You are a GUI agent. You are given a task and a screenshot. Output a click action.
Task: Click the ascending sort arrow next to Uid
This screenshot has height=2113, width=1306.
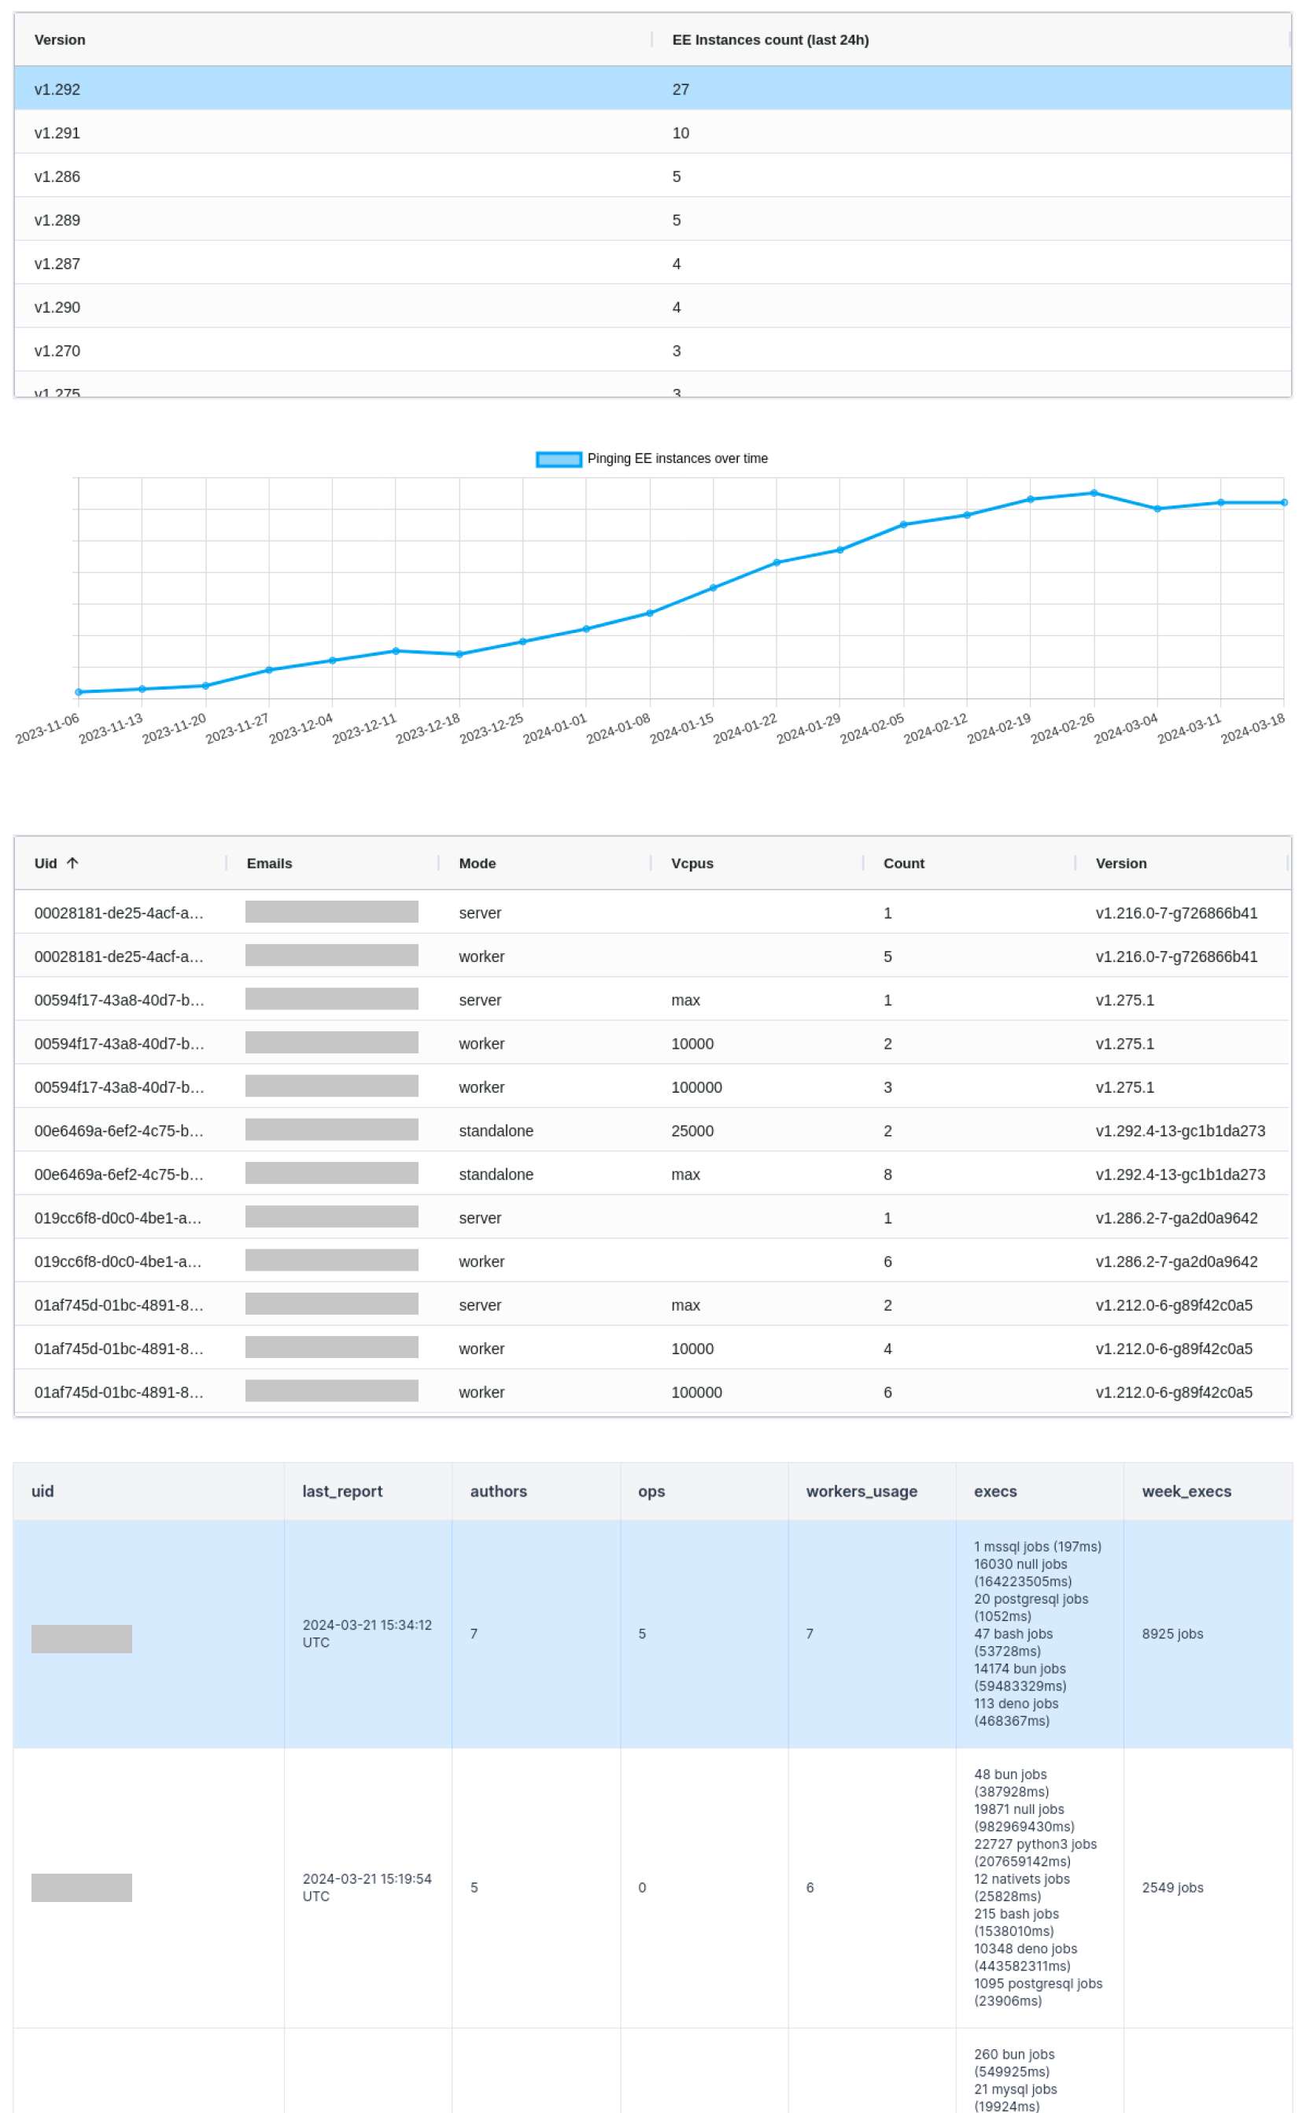coord(73,863)
